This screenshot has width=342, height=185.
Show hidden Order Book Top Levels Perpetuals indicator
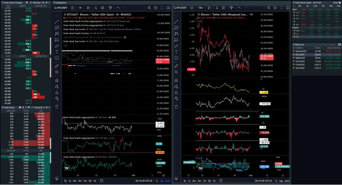click(x=125, y=38)
